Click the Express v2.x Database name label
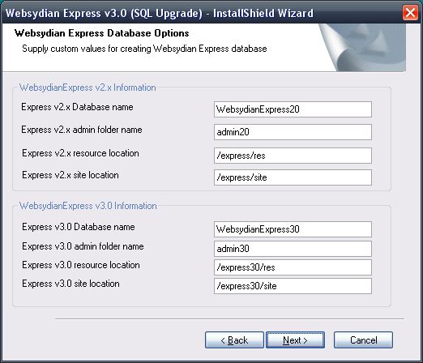 click(x=77, y=107)
